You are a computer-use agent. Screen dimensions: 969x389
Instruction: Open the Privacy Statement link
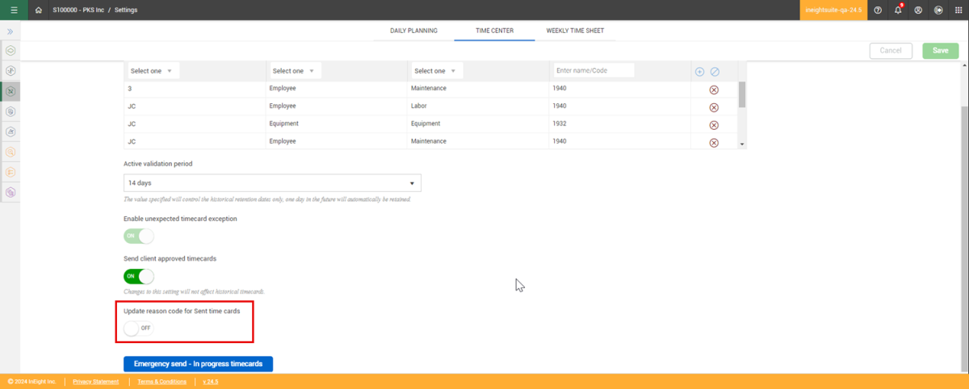click(95, 382)
